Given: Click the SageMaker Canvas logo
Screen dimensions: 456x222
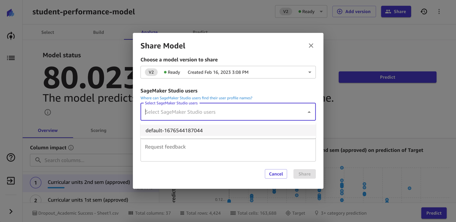Looking at the screenshot, I should [11, 12].
